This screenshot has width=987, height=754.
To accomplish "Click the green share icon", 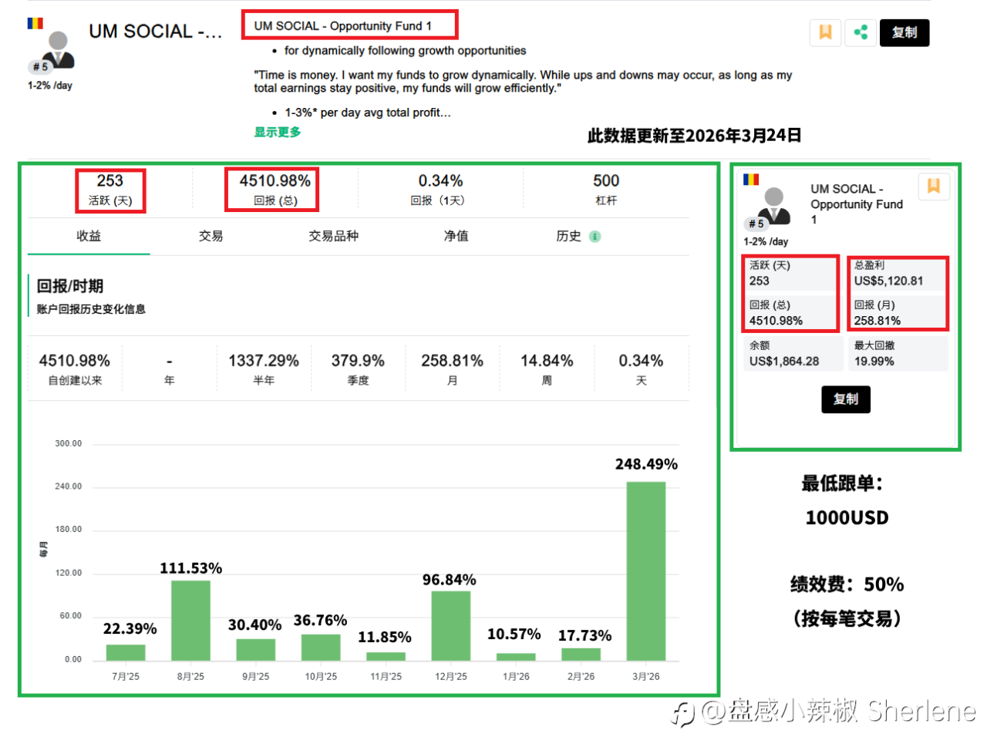I will tap(861, 32).
